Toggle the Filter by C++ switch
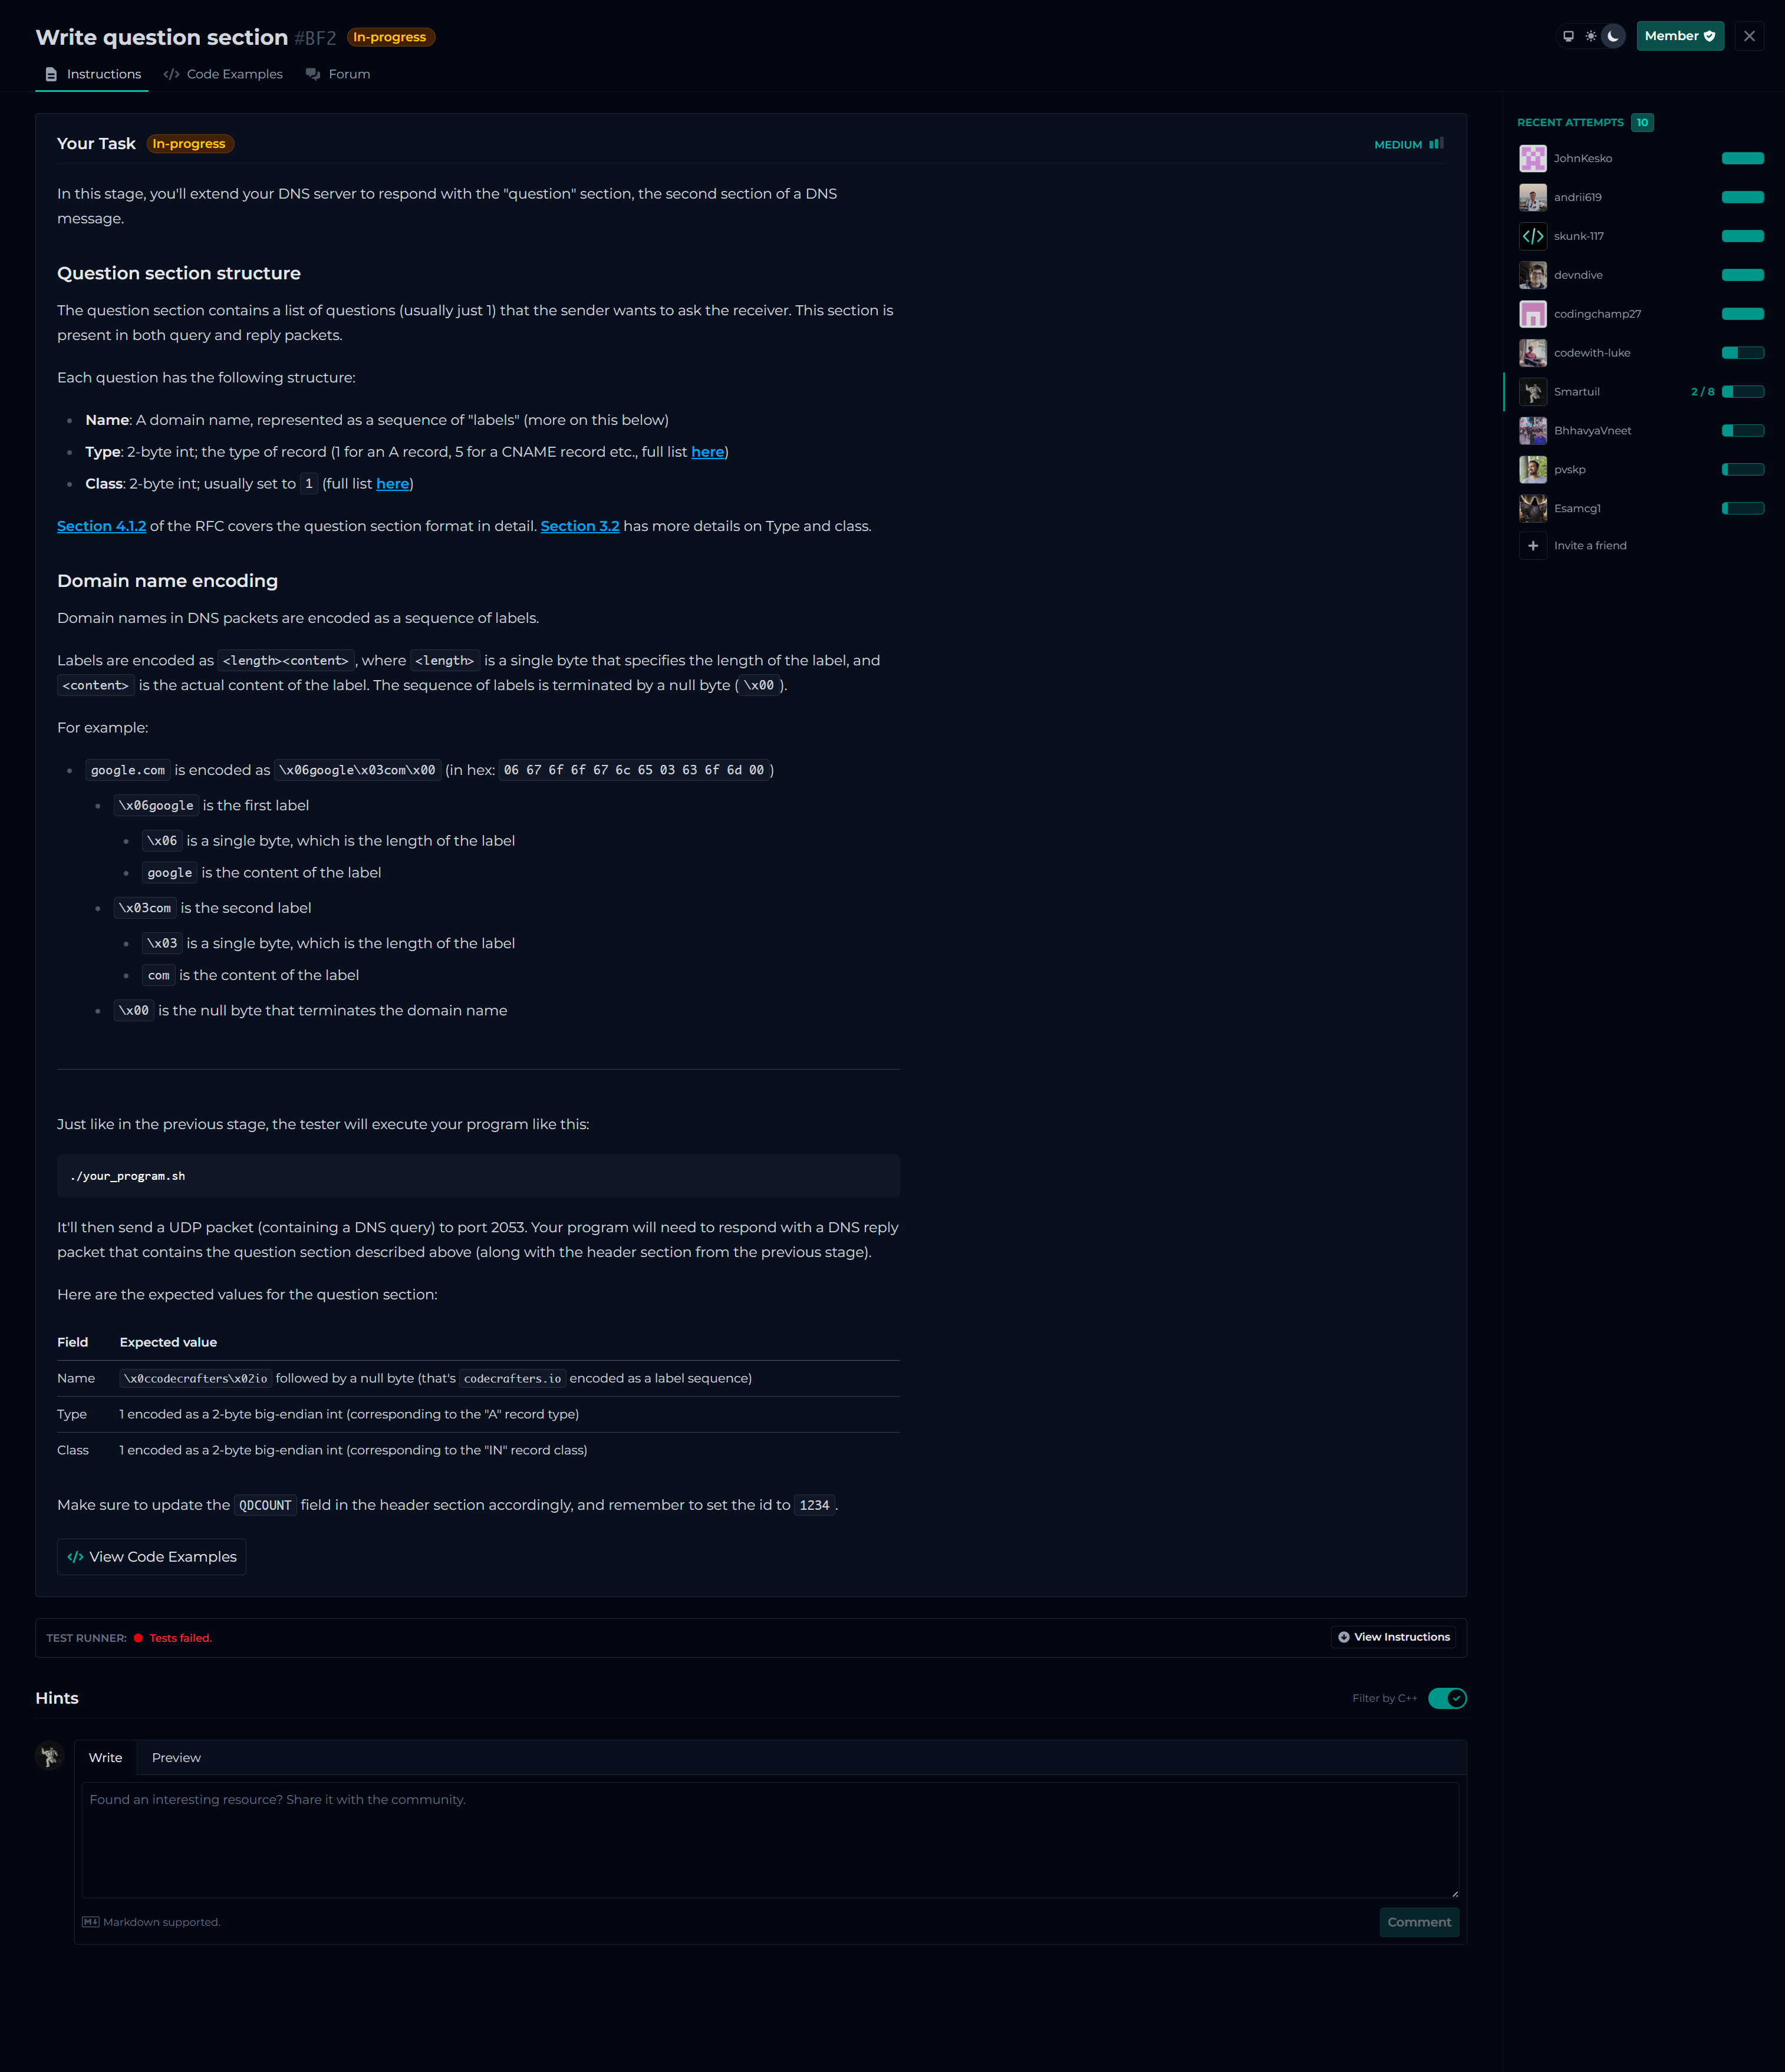The height and width of the screenshot is (2072, 1785). (1447, 1698)
